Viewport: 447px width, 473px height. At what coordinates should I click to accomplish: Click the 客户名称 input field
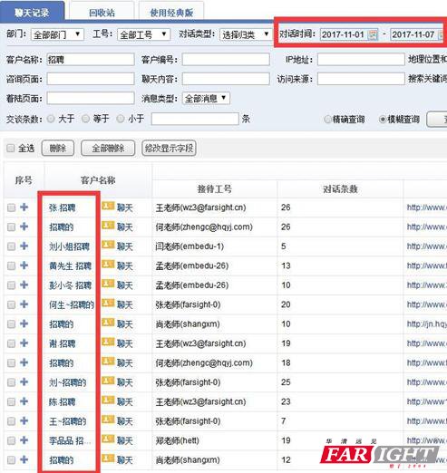click(x=91, y=60)
